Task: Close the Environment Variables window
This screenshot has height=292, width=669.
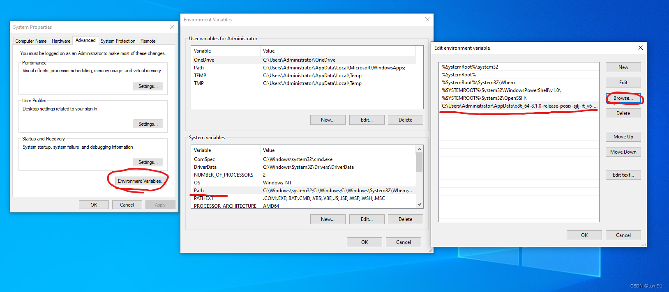Action: click(427, 20)
